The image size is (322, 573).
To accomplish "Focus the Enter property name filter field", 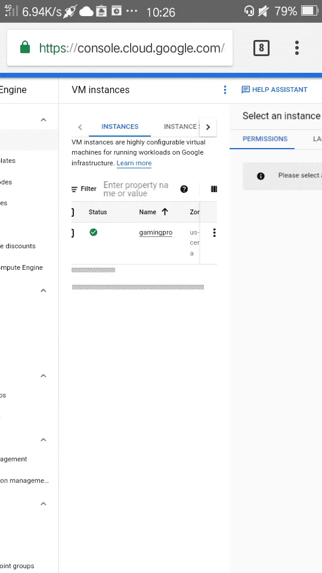I will [x=136, y=189].
